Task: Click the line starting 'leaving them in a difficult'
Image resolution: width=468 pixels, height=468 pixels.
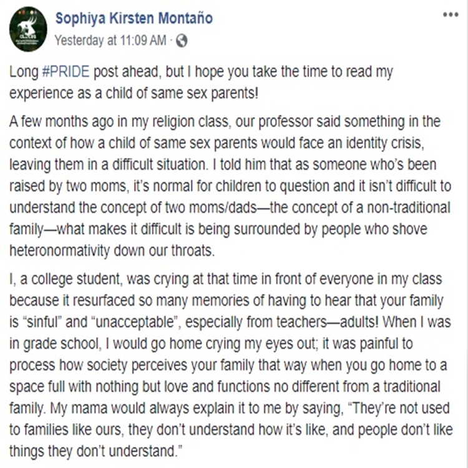Action: (223, 165)
